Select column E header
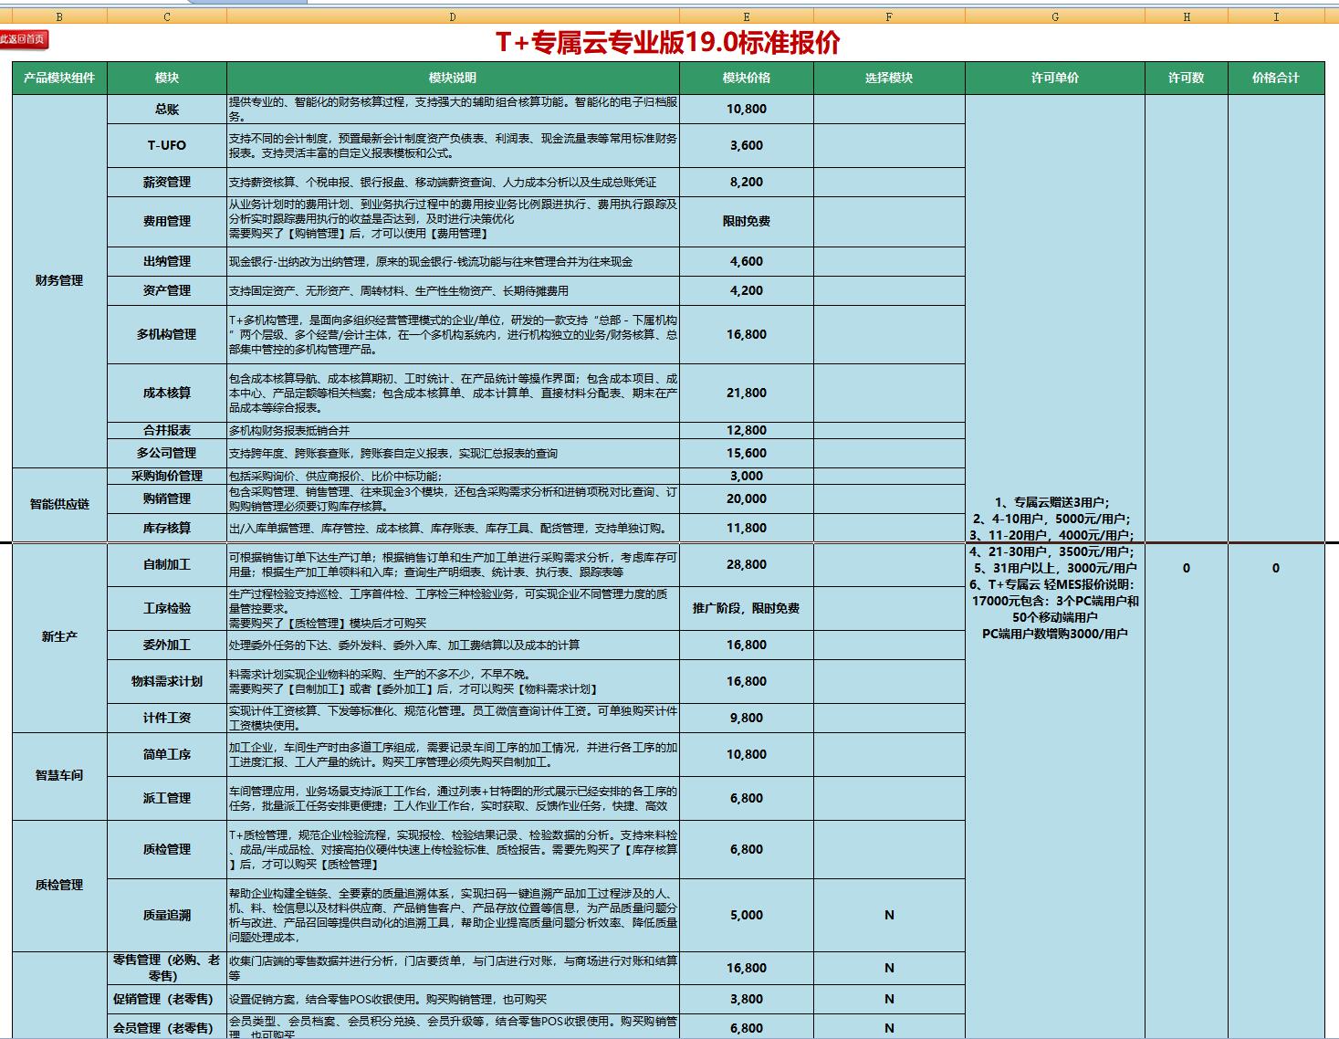The image size is (1339, 1039). point(747,16)
